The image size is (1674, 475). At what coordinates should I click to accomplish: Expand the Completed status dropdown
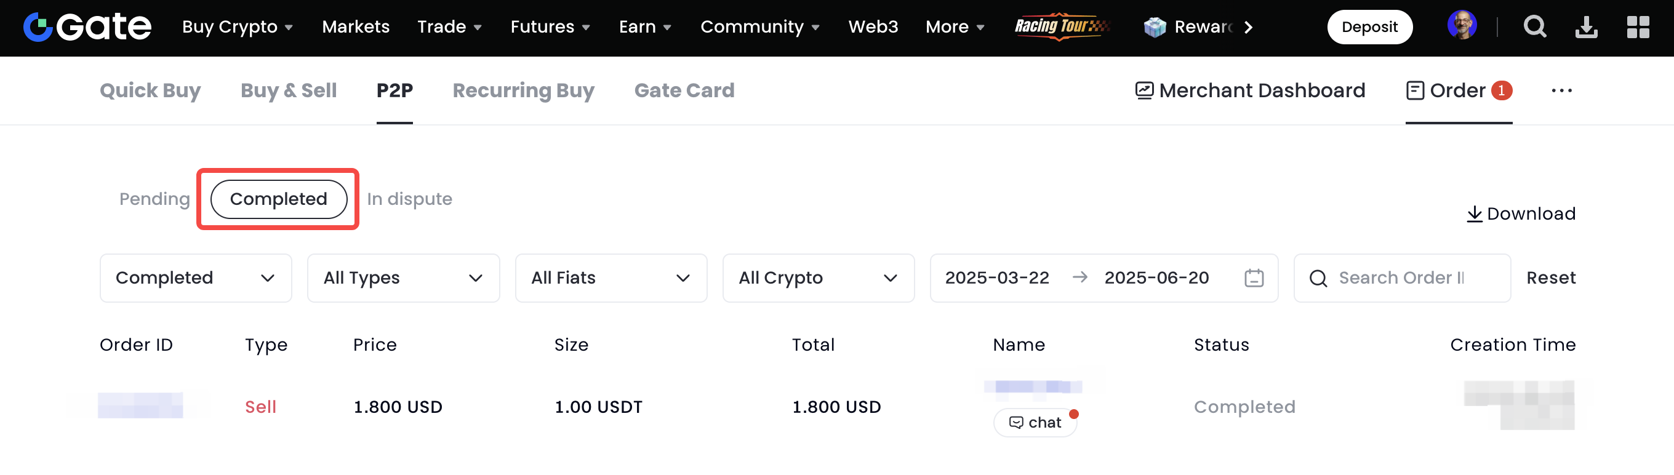pyautogui.click(x=196, y=278)
